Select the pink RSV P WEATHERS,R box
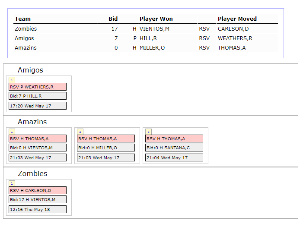303x233 pixels. coord(38,87)
